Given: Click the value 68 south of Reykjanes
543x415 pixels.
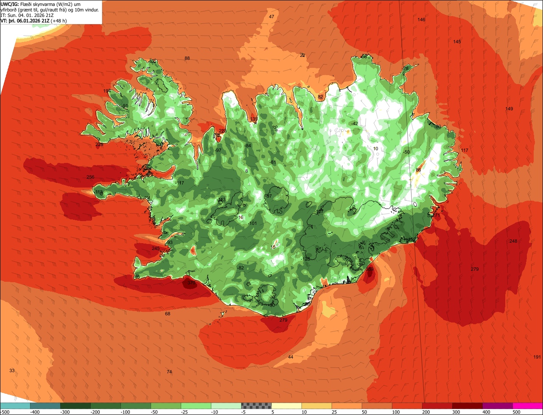Looking at the screenshot, I should (x=168, y=314).
